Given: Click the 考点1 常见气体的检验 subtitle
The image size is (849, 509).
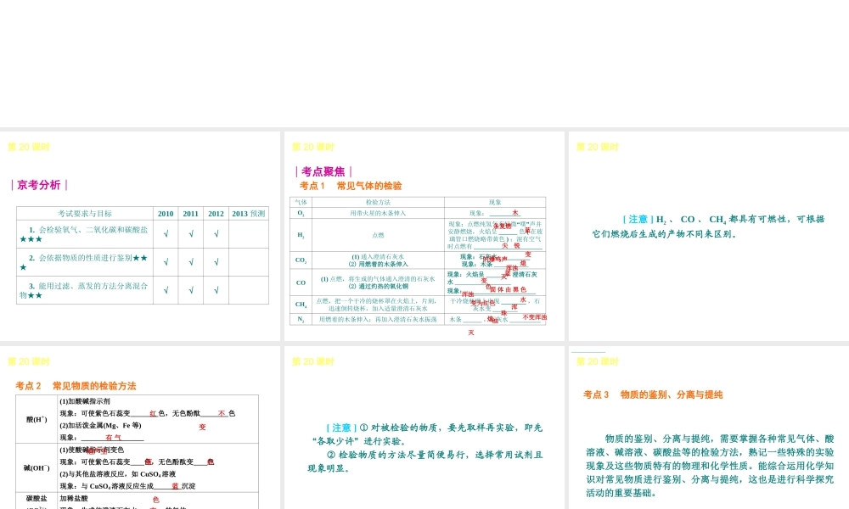Looking at the screenshot, I should point(351,186).
